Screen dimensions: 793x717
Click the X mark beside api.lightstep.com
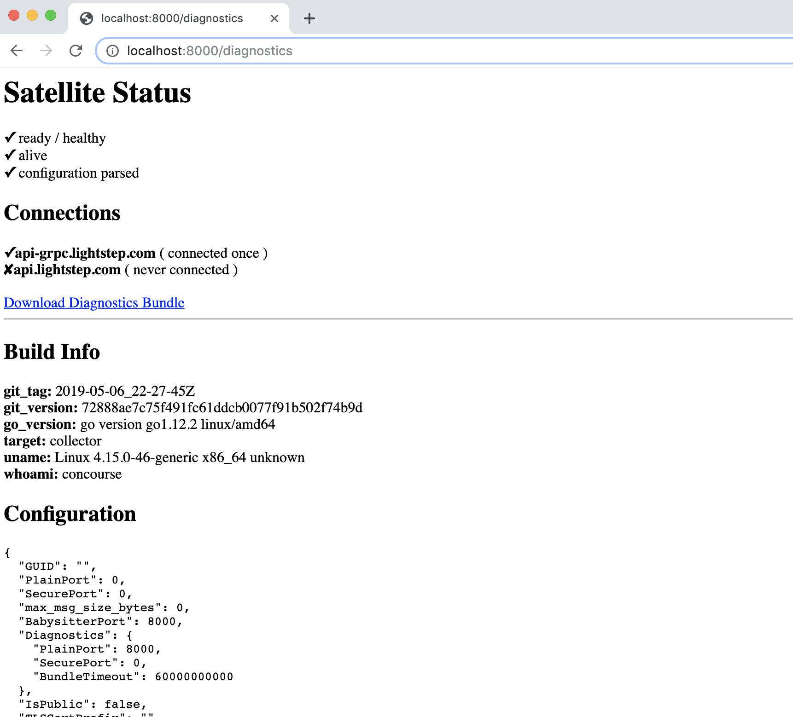point(8,270)
